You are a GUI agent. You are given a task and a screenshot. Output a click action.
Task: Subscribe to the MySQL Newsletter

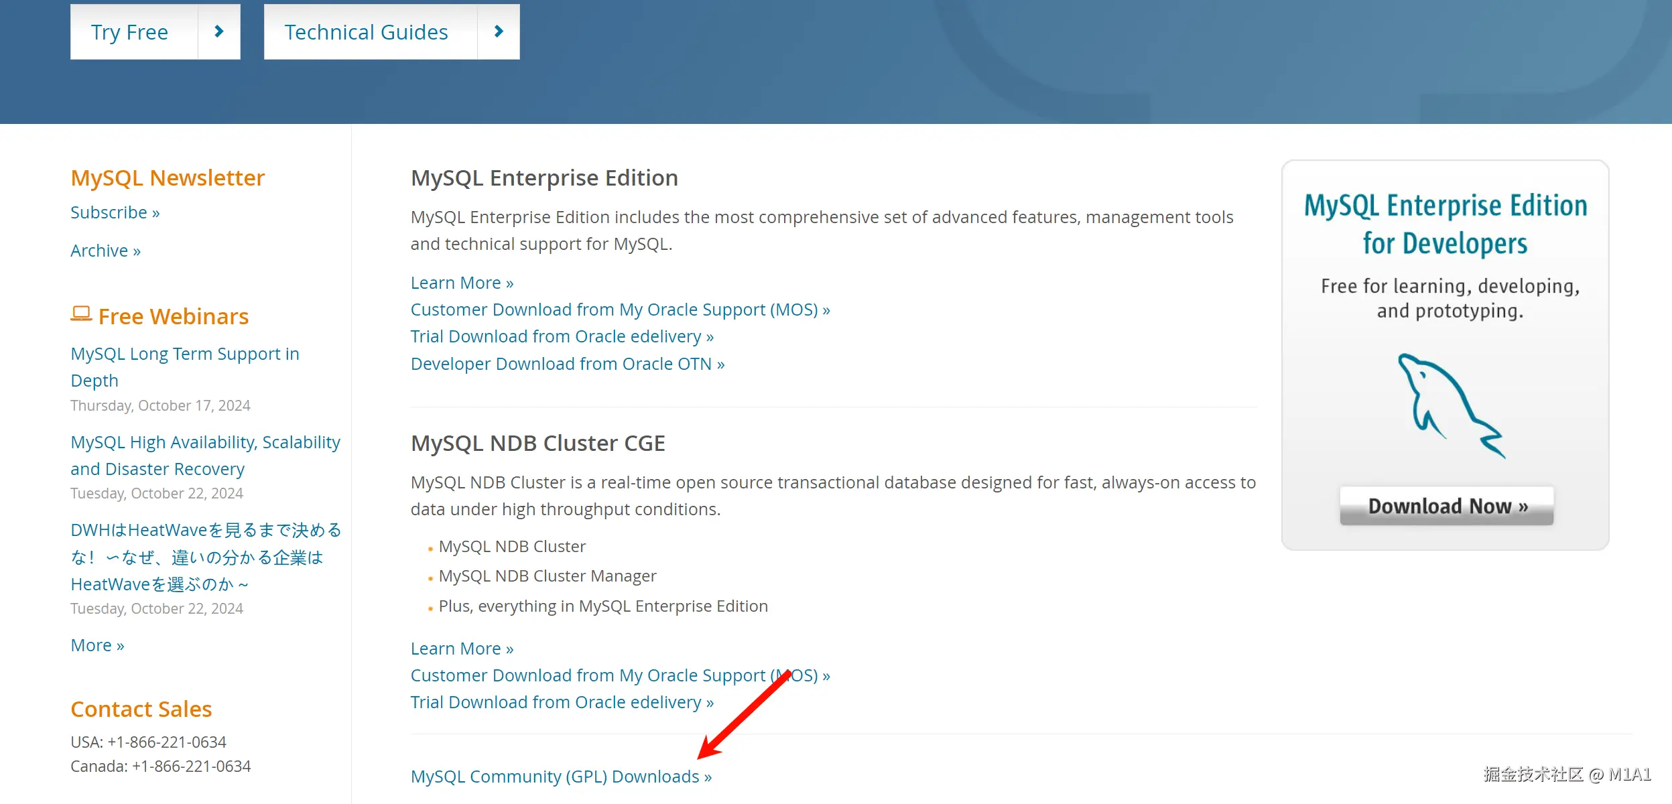[115, 212]
